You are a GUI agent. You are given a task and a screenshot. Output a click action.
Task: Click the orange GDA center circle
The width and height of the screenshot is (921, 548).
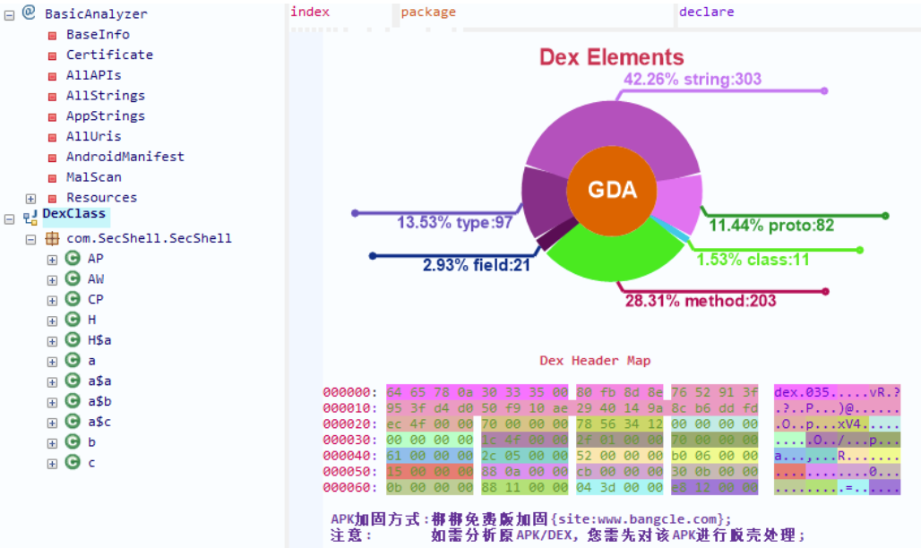pyautogui.click(x=612, y=189)
